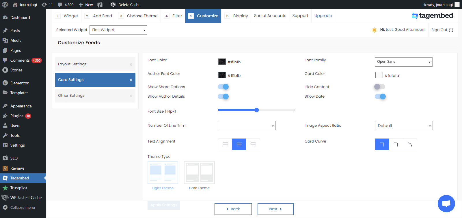Viewport: 462px width, 218px height.
Task: Open the Upgrade link
Action: coord(323,16)
